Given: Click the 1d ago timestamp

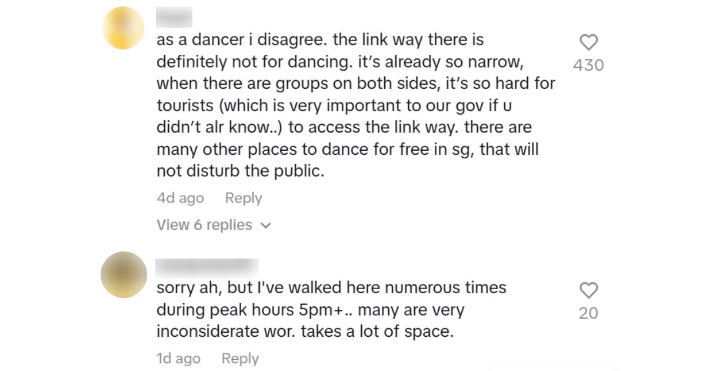Looking at the screenshot, I should click(x=178, y=359).
